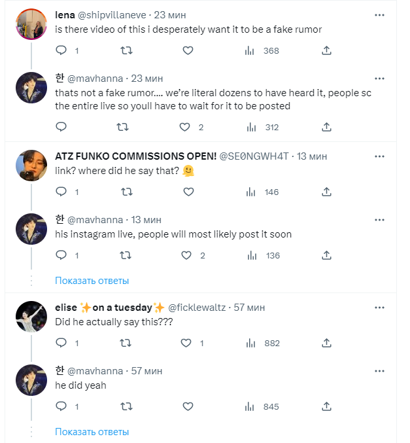
Task: Show replies under the instagram live tweet
Action: 92,281
